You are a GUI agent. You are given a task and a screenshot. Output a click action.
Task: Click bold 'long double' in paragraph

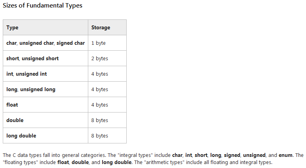[x=116, y=162]
